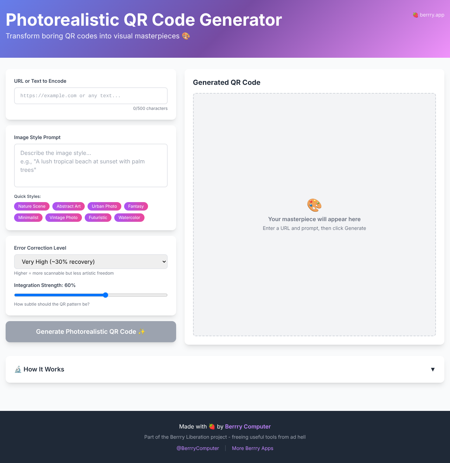Select the Abstract Art quick style
Image resolution: width=450 pixels, height=463 pixels.
tap(68, 206)
